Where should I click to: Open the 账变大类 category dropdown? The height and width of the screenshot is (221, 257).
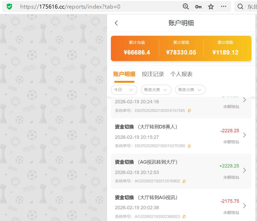click(x=156, y=89)
